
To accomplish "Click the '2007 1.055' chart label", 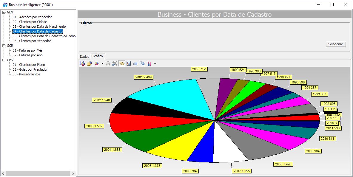I will pos(242,171).
